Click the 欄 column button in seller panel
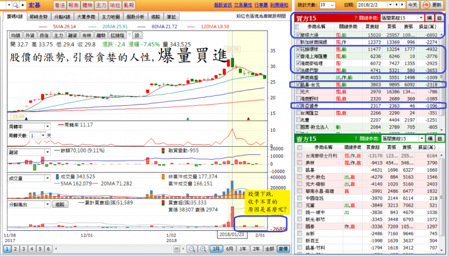The image size is (449, 257). [430, 139]
